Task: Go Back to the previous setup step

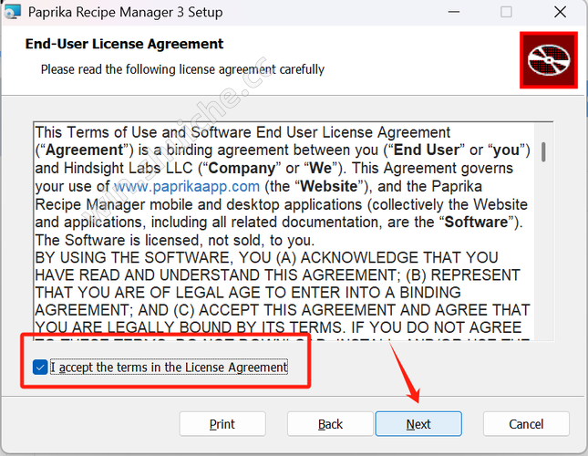Action: 330,424
